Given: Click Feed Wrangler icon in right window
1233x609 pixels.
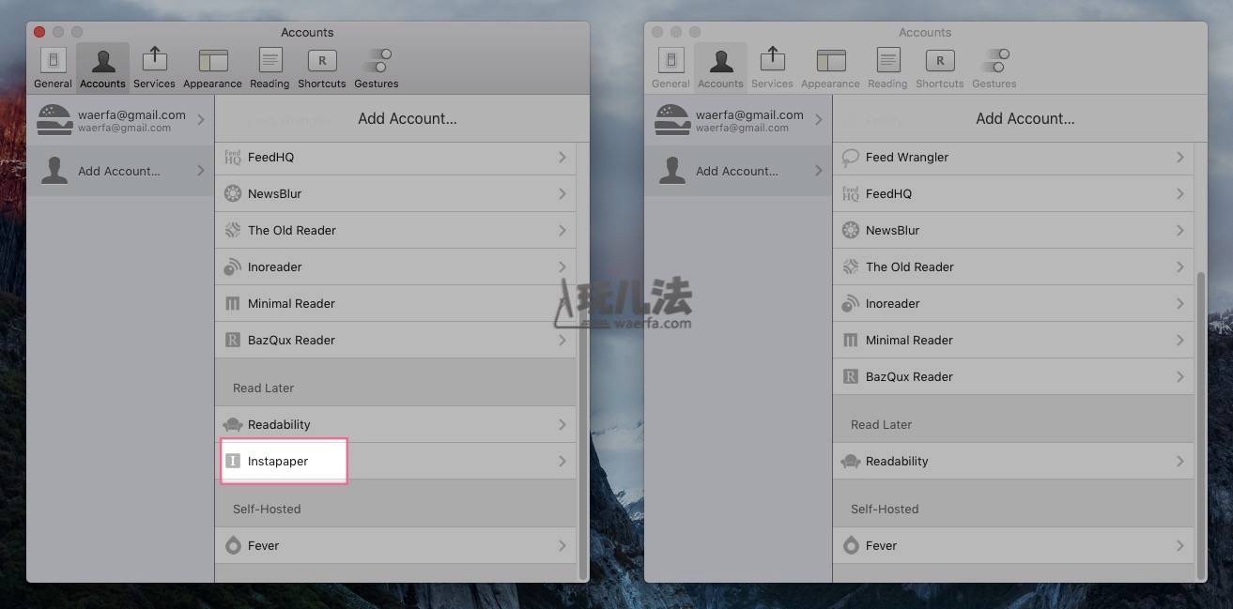Looking at the screenshot, I should pyautogui.click(x=851, y=158).
